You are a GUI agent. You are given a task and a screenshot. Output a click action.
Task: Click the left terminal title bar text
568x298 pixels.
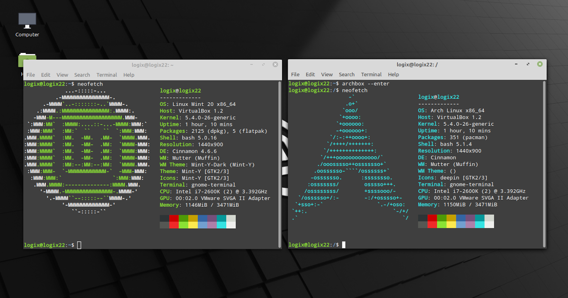(153, 65)
